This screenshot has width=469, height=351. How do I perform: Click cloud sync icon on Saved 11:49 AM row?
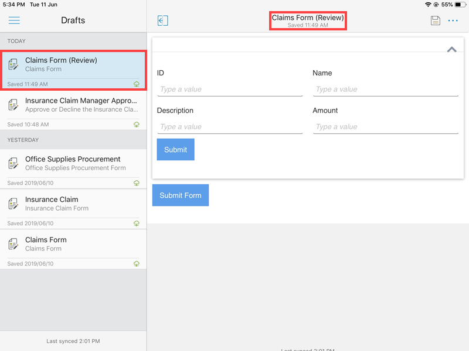pyautogui.click(x=137, y=84)
